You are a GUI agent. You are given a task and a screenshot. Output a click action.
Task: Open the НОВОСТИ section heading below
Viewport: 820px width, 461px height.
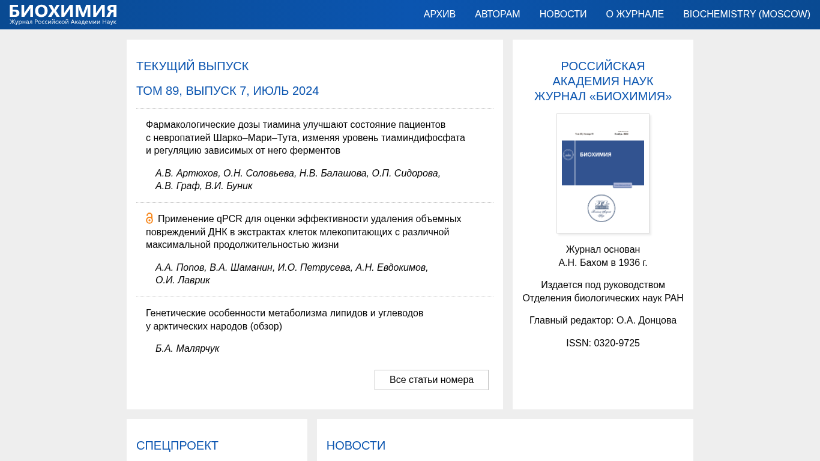click(x=355, y=445)
